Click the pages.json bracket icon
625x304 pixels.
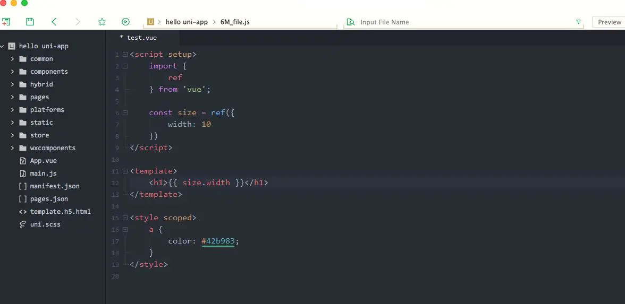click(x=23, y=199)
